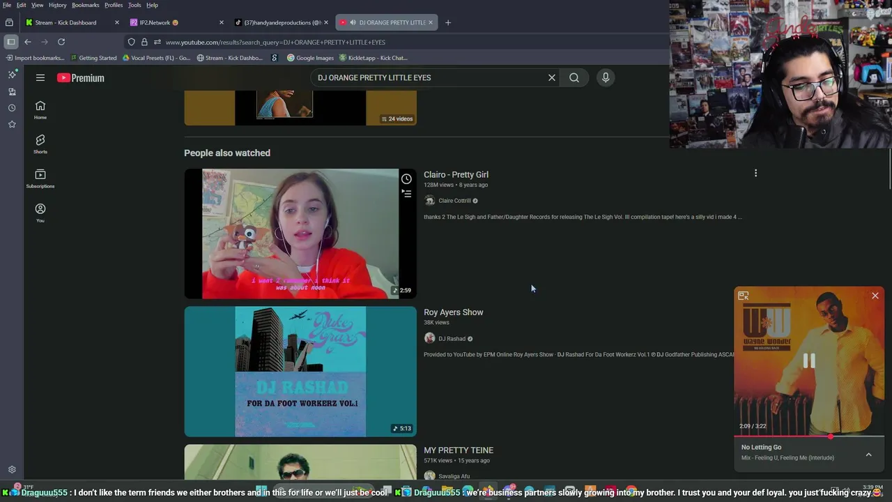Image resolution: width=892 pixels, height=502 pixels.
Task: Open the Bookmarks menu
Action: [x=86, y=5]
